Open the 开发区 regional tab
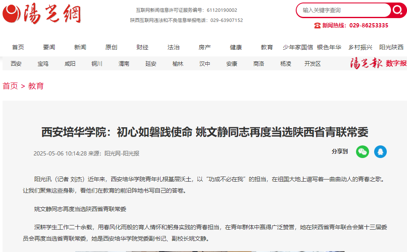 click(x=313, y=64)
